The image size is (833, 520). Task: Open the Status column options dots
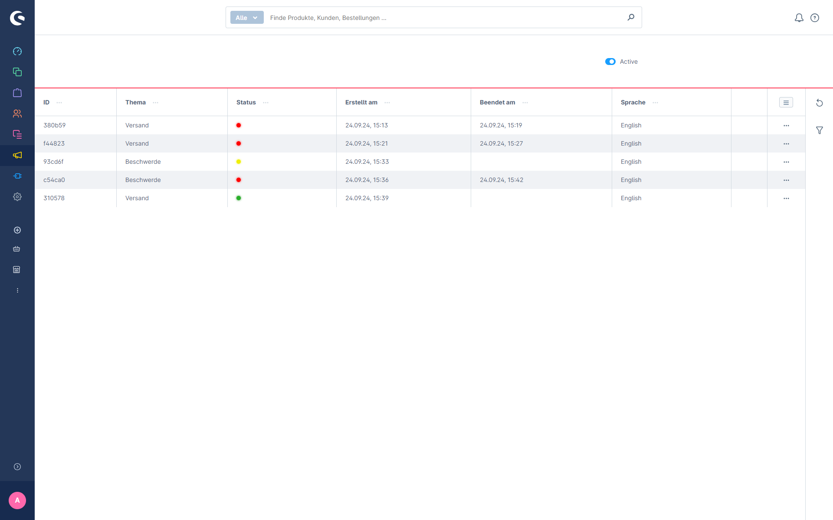266,103
